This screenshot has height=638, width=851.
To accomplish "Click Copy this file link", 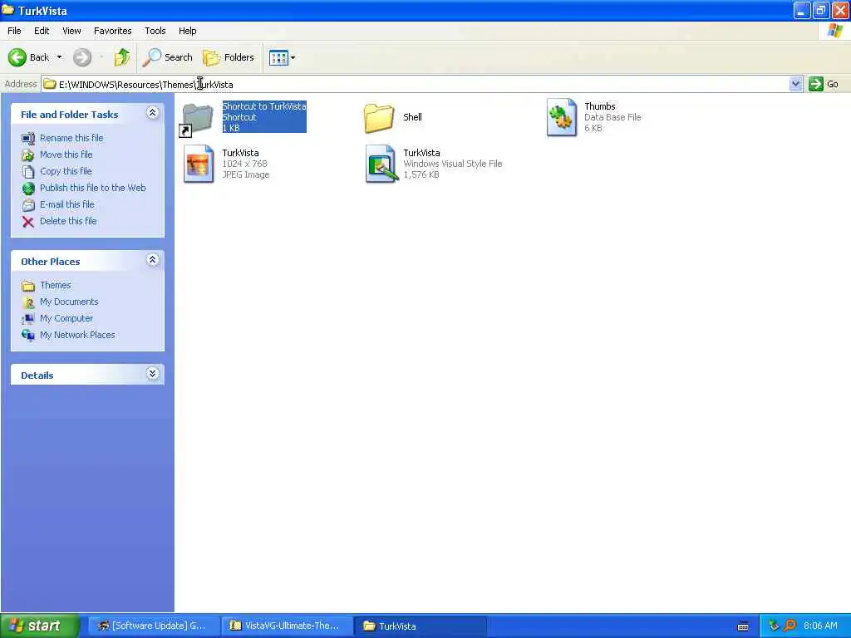I will click(66, 171).
